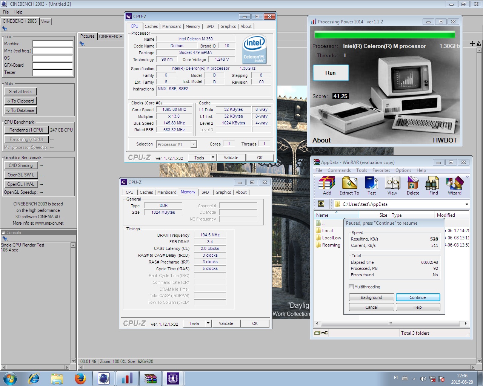Click the volume icon in system tray
The width and height of the screenshot is (483, 386).
click(x=423, y=379)
